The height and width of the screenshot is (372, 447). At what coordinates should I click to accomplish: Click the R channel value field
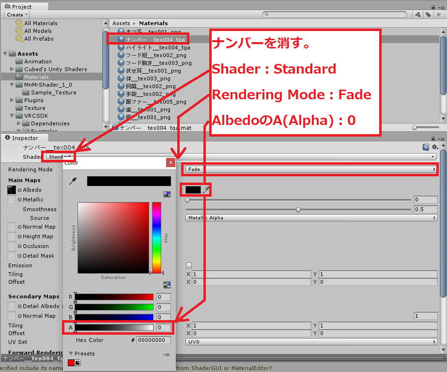163,297
